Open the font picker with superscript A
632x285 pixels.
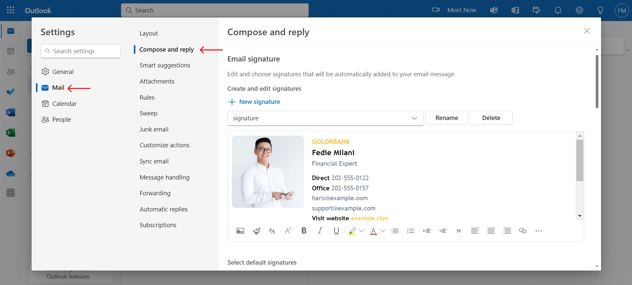click(288, 231)
